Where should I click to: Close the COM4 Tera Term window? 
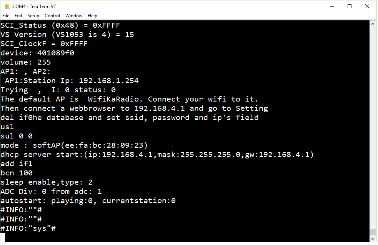[x=367, y=6]
